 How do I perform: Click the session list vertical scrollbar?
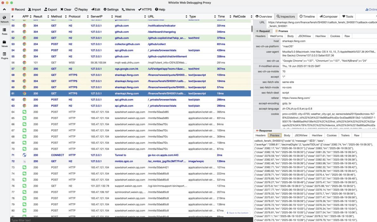252,29
